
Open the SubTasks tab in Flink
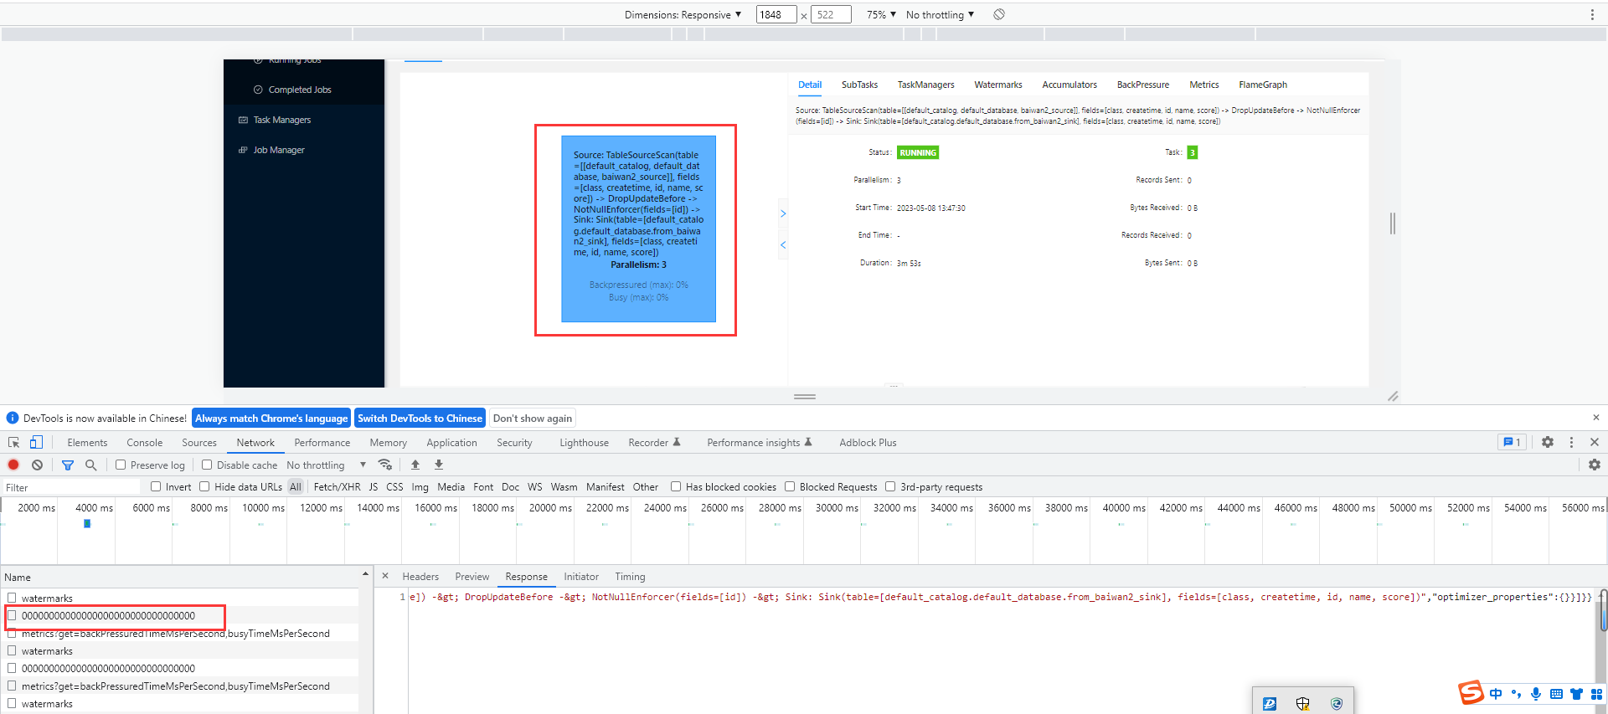coord(859,85)
